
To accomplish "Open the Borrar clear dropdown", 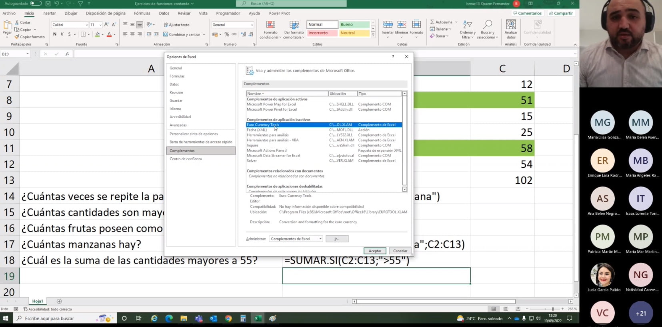I will [439, 36].
